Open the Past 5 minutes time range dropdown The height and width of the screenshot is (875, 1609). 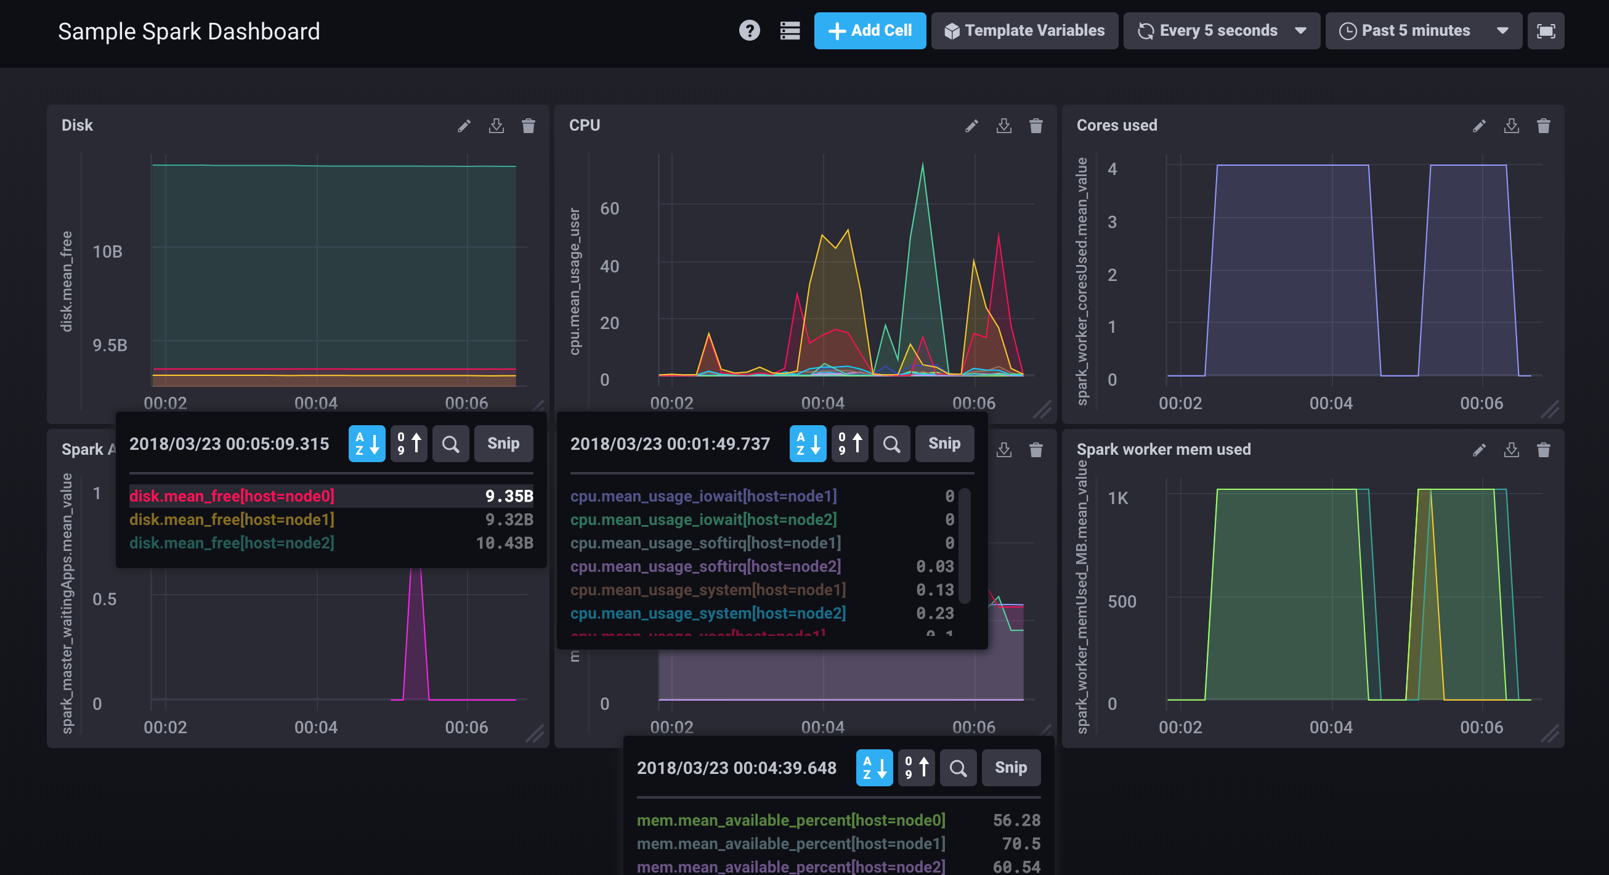(x=1423, y=31)
